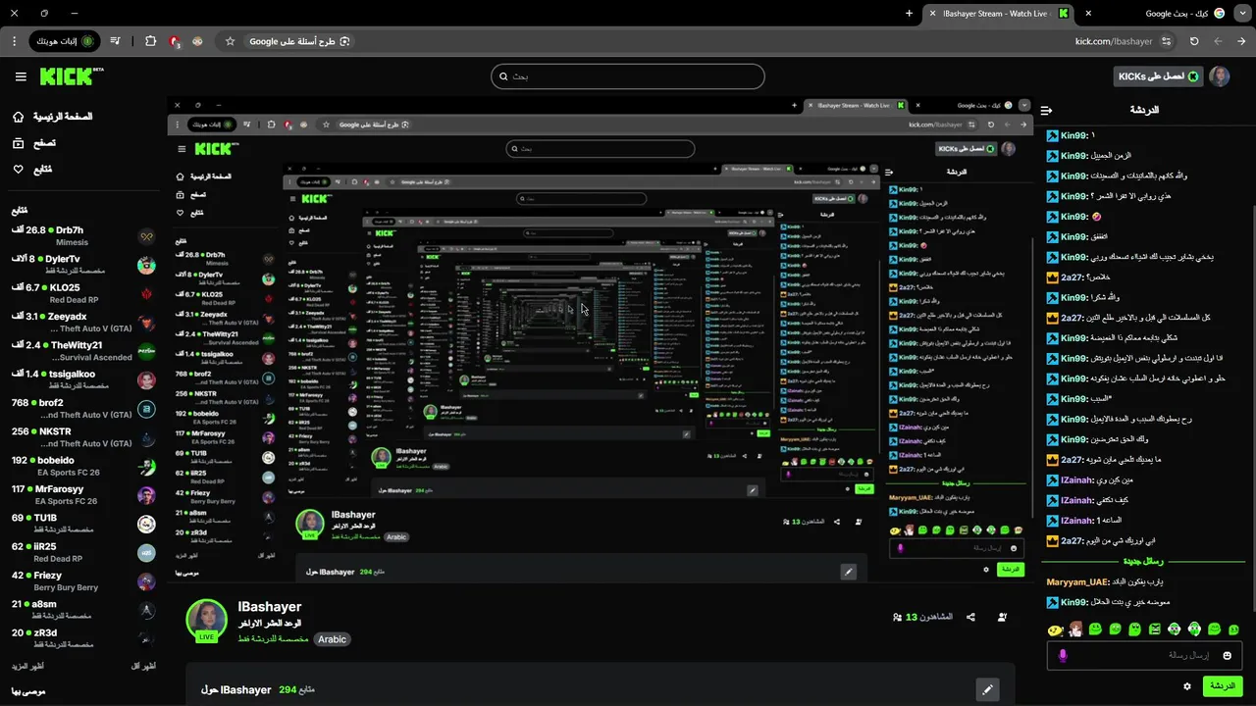The height and width of the screenshot is (706, 1256).
Task: Open Zeeyadx channel in sidebar
Action: click(x=84, y=323)
